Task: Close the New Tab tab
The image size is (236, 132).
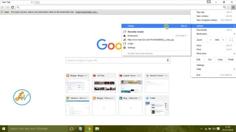Action: [32, 2]
